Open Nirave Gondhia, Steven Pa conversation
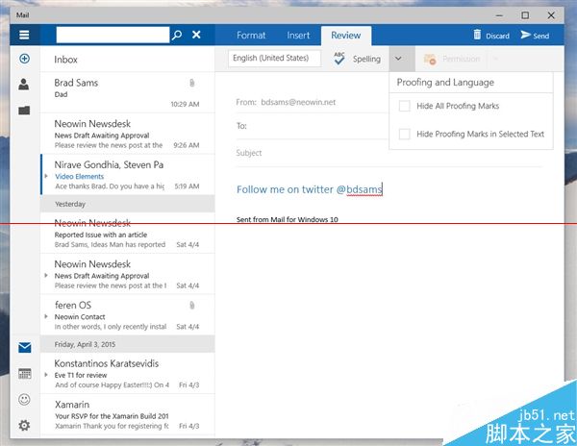 127,175
